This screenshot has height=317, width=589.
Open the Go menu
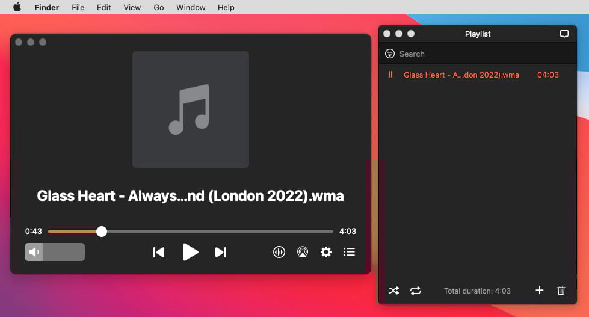[x=158, y=7]
